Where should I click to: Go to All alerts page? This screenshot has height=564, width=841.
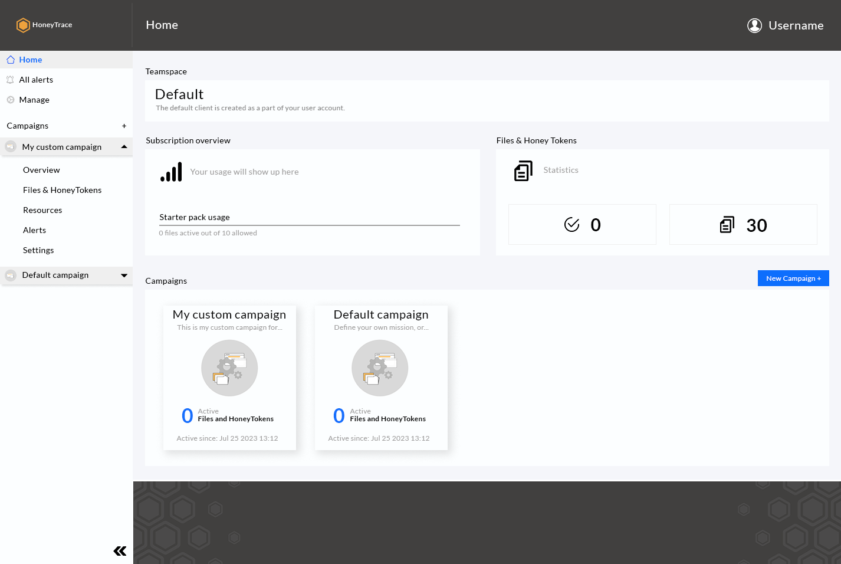point(36,80)
